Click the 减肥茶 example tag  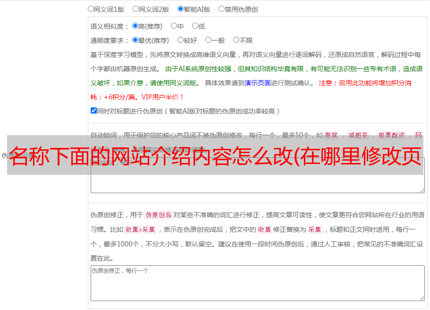(x=358, y=135)
